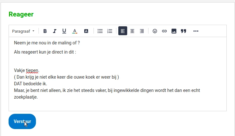Open the text color picker
The height and width of the screenshot is (136, 235).
75,31
